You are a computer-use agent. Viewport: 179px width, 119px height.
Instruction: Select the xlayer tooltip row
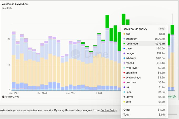click(145, 97)
